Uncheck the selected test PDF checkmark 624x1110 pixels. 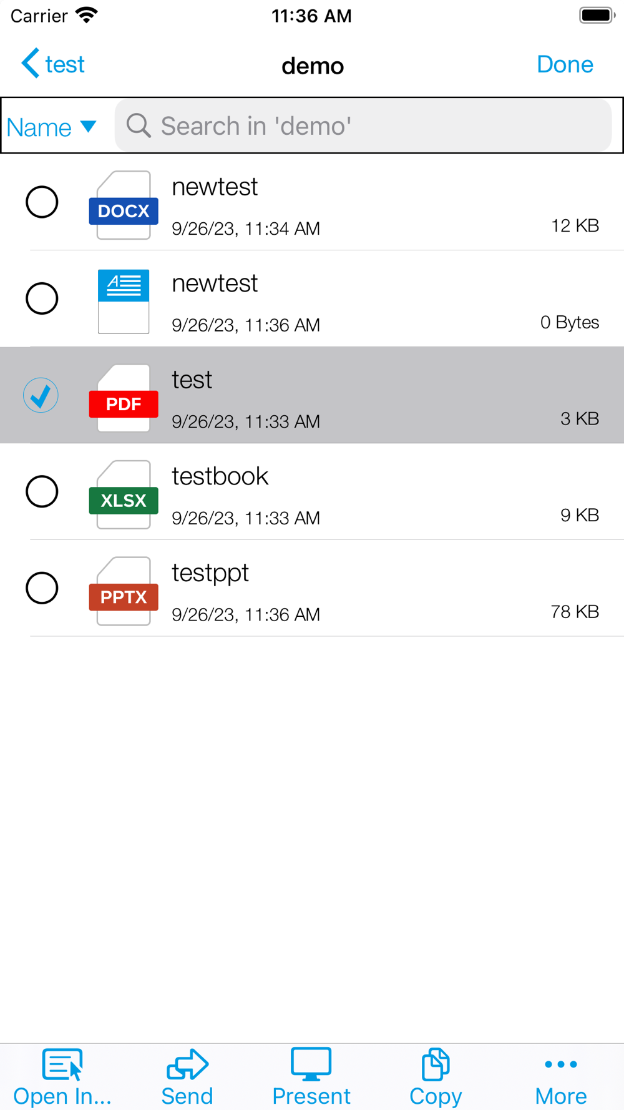(x=41, y=395)
